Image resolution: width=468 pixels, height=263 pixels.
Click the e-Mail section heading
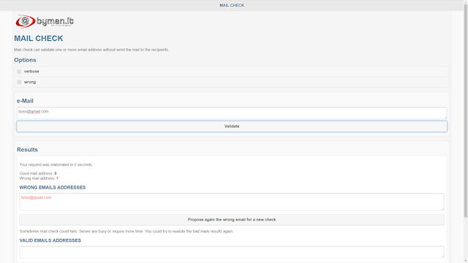tap(25, 101)
